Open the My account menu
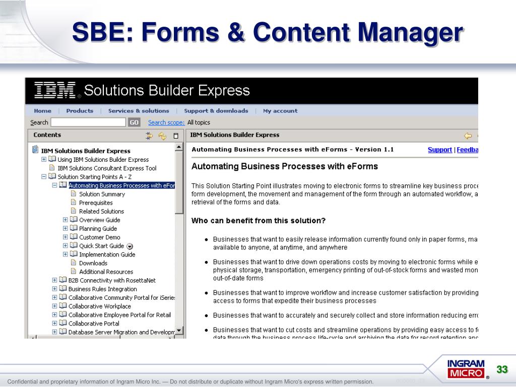This screenshot has width=516, height=387. [280, 111]
